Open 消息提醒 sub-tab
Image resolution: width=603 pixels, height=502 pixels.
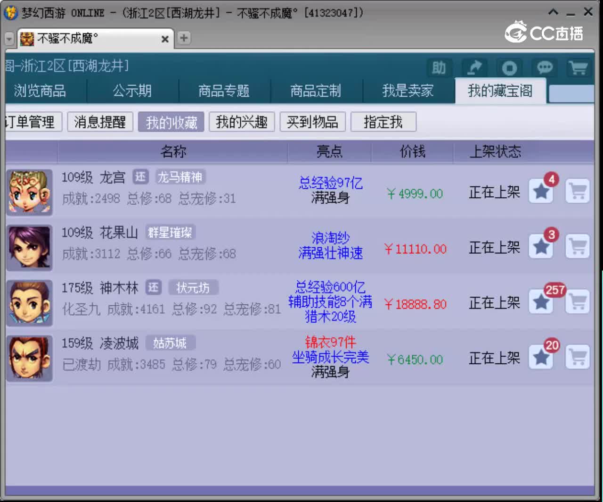[100, 122]
